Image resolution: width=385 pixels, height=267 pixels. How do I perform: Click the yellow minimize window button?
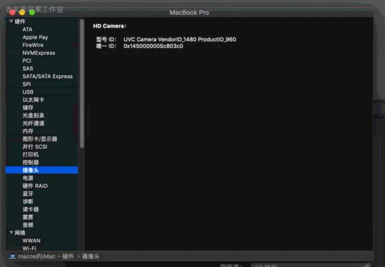pos(22,12)
